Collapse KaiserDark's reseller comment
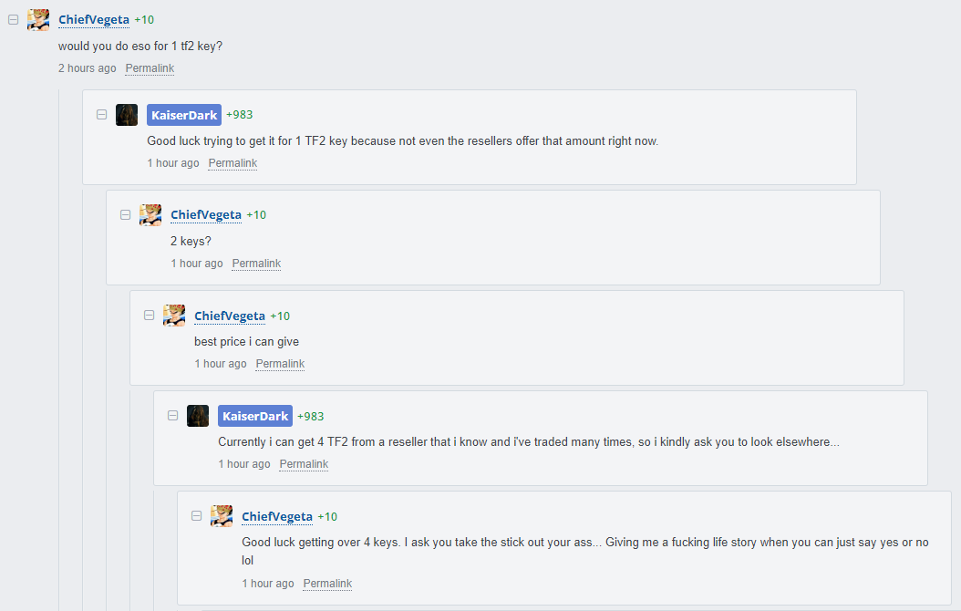Viewport: 961px width, 611px height. coord(173,416)
